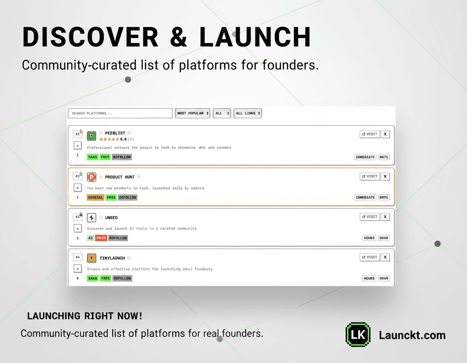Click the upvote arrow on Product Hunt card

pos(77,187)
